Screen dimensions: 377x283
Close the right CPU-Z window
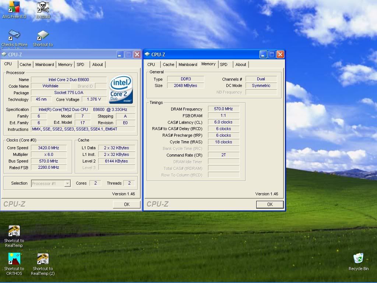[x=280, y=55]
